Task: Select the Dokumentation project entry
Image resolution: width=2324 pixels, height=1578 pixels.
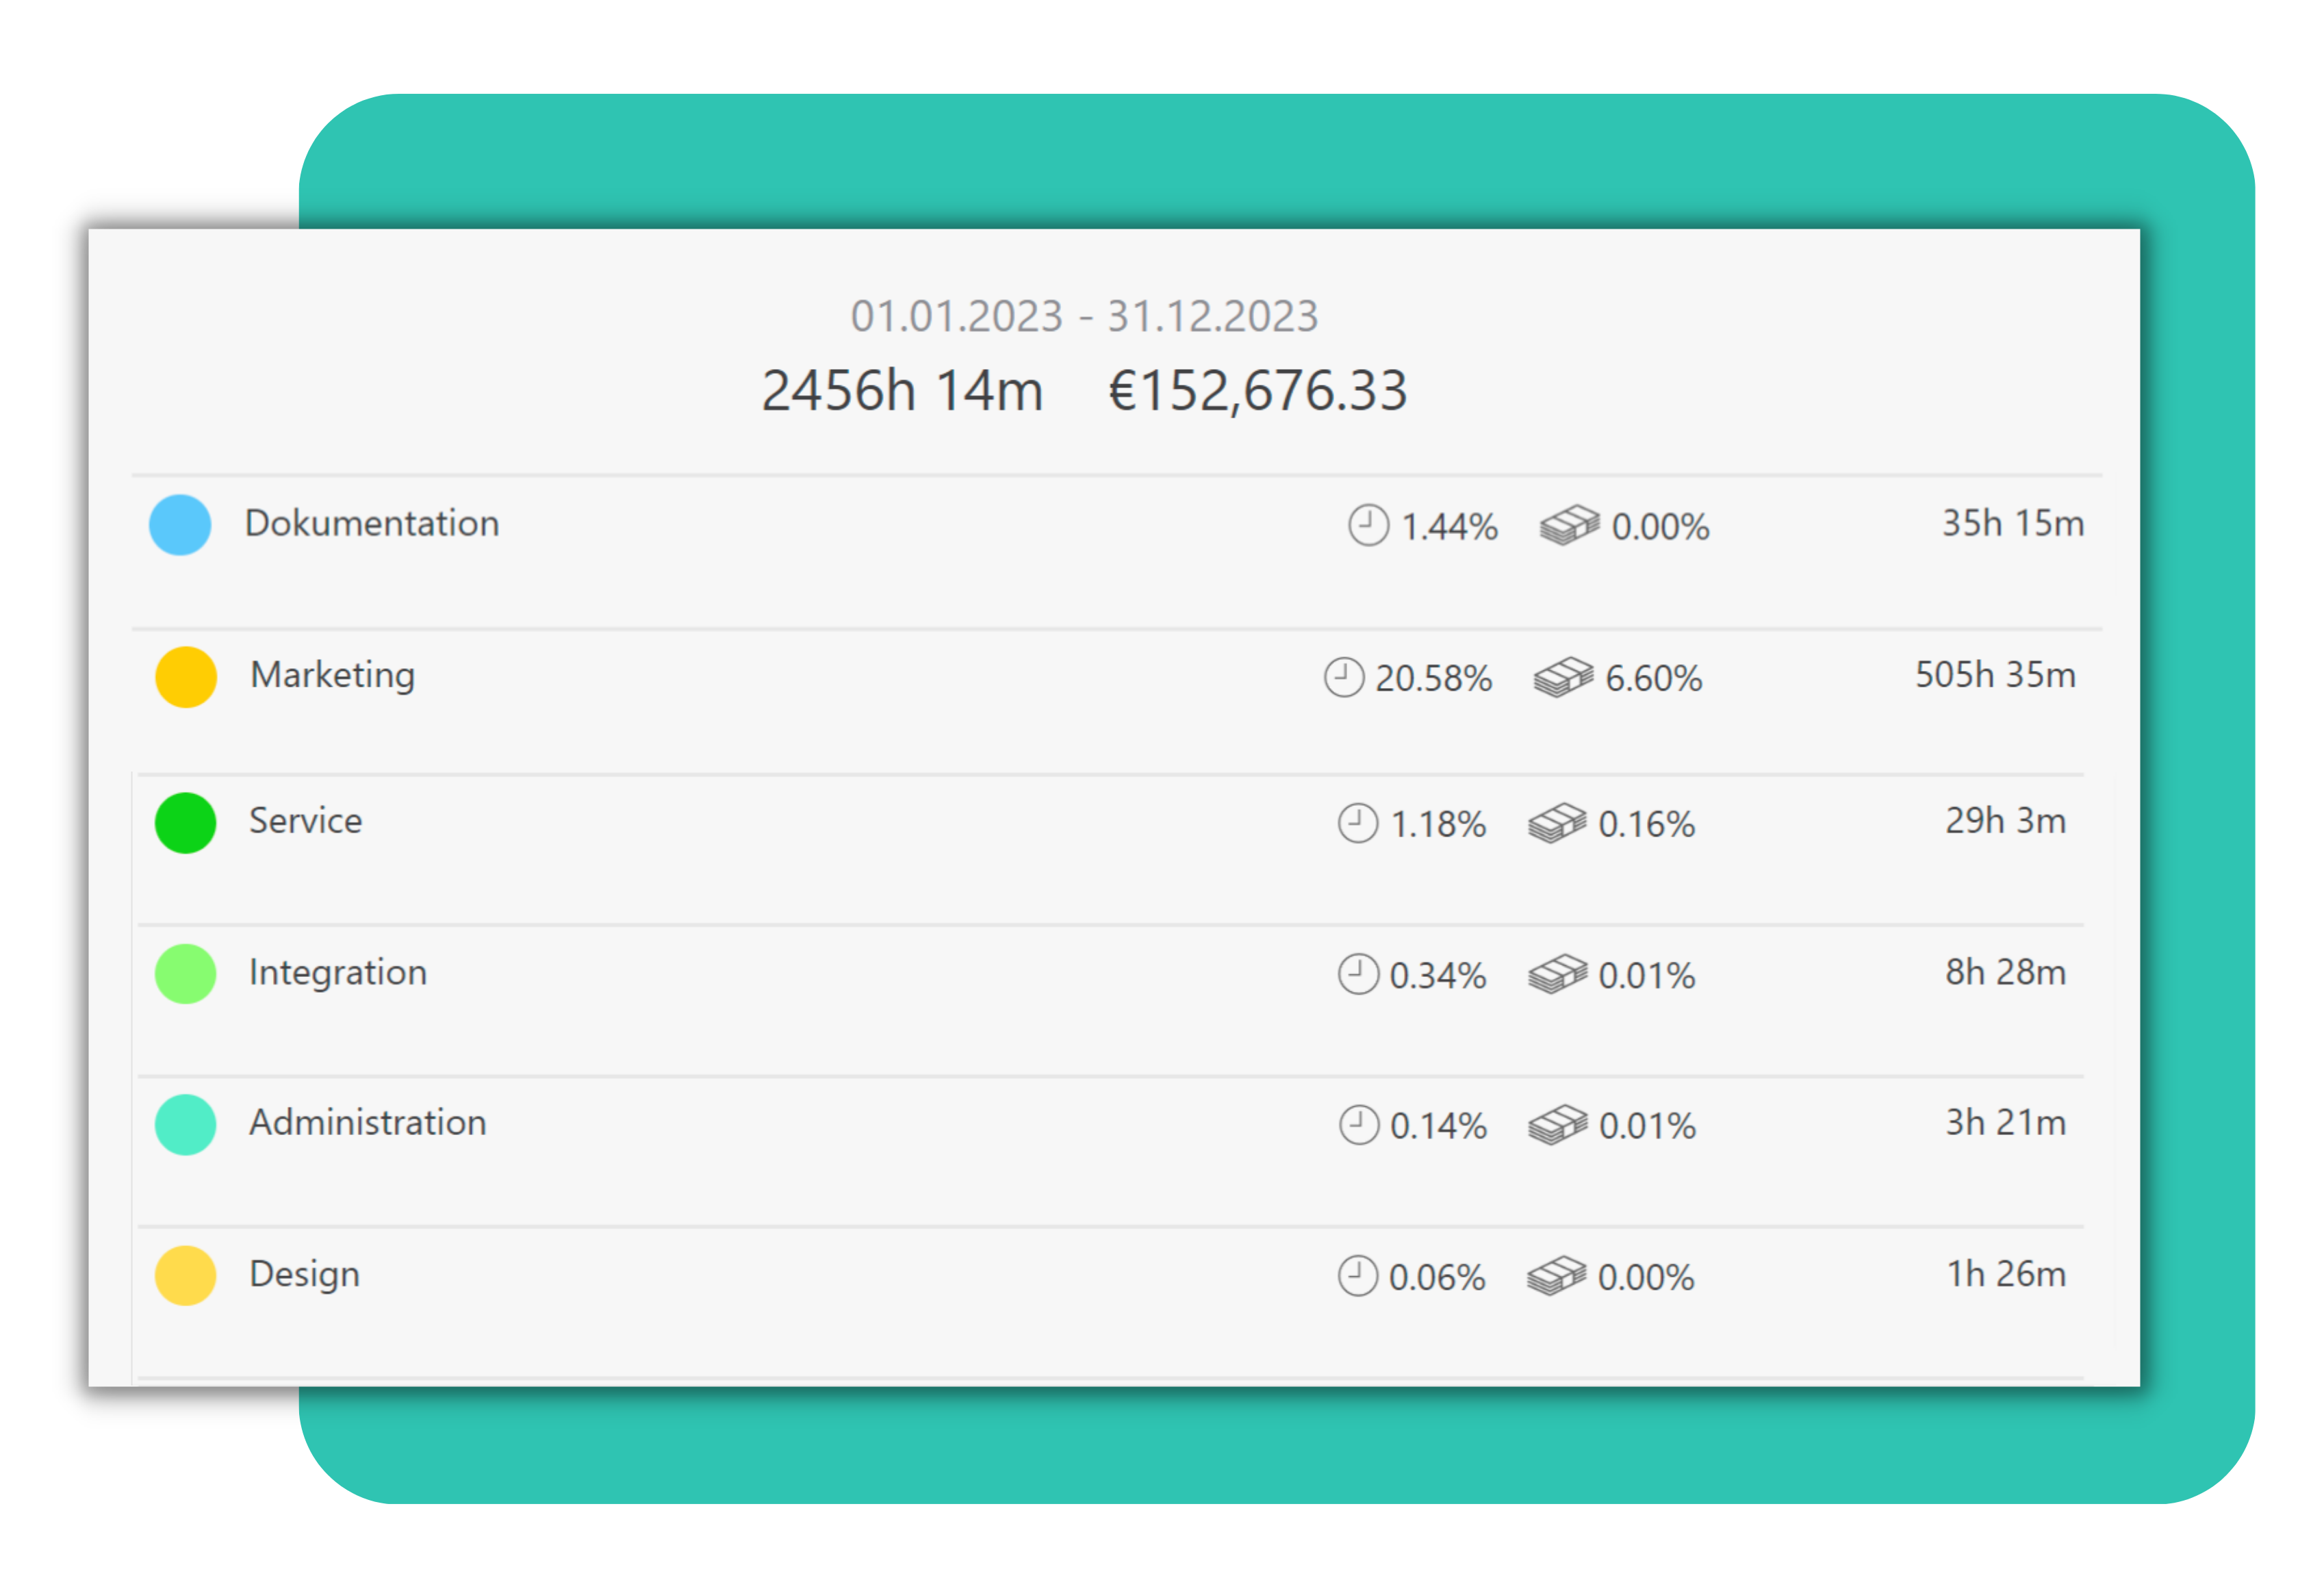Action: 372,523
